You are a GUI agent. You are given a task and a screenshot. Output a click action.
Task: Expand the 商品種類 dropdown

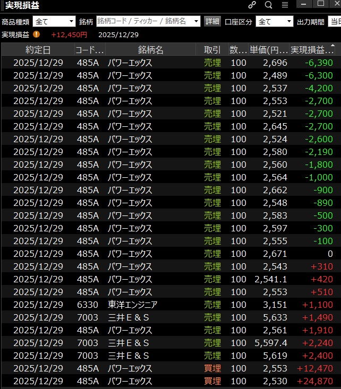click(x=54, y=21)
